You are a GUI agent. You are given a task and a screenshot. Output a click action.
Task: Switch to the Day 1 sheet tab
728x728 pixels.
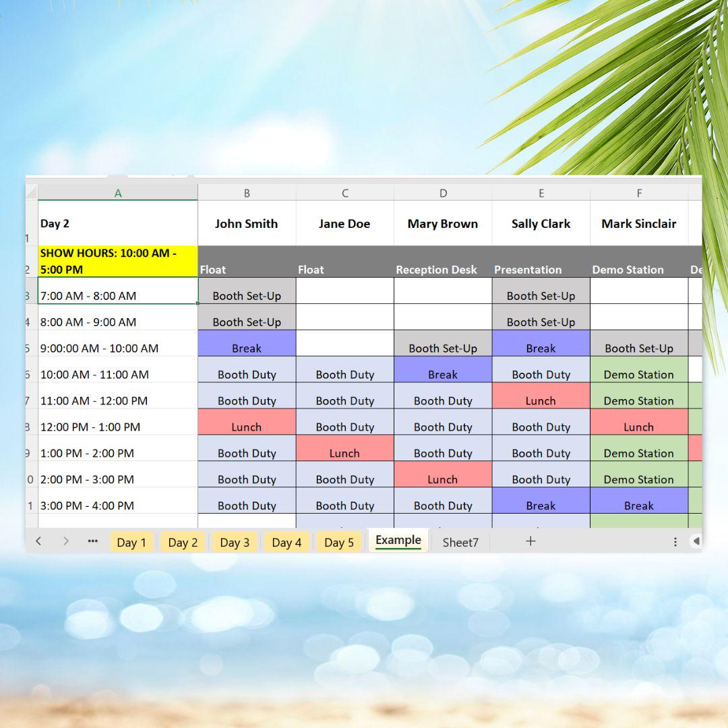coord(131,541)
